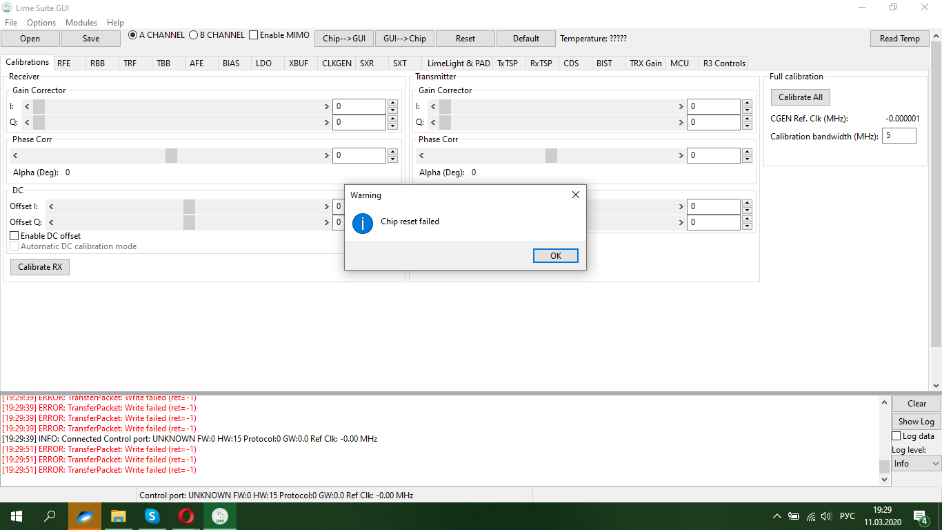Switch to the R3 Controls tab
Image resolution: width=942 pixels, height=530 pixels.
pos(724,63)
